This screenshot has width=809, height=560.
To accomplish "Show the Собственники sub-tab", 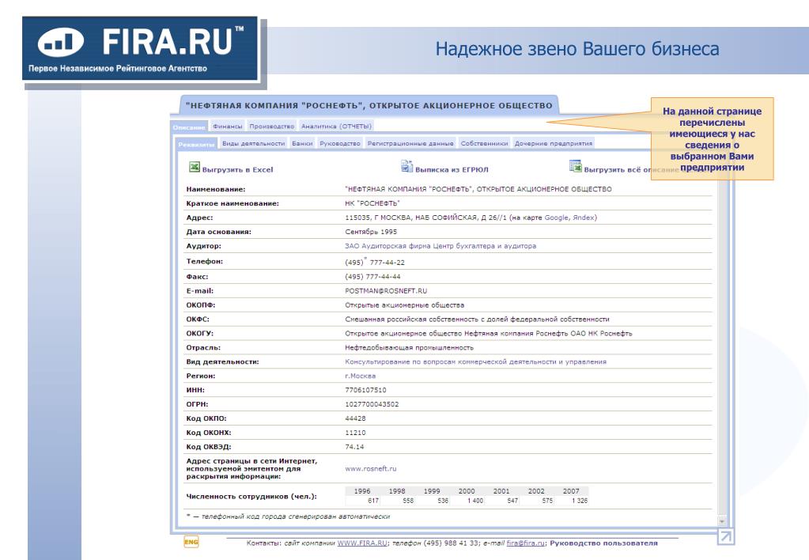I will tap(484, 143).
